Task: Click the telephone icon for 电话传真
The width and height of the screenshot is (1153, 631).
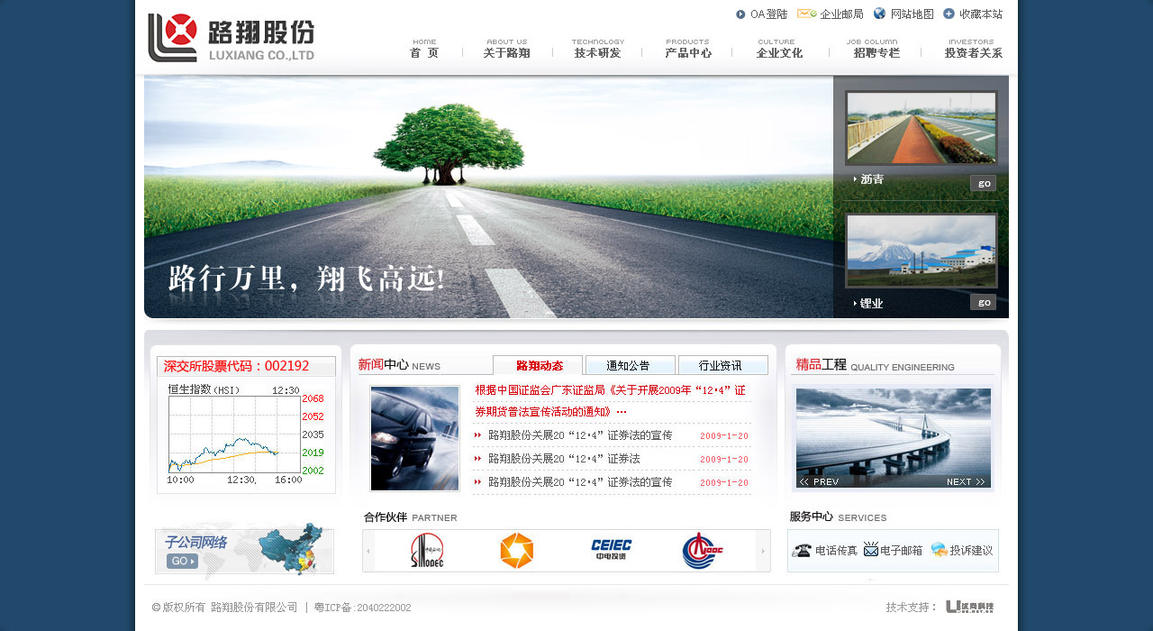Action: click(x=802, y=550)
